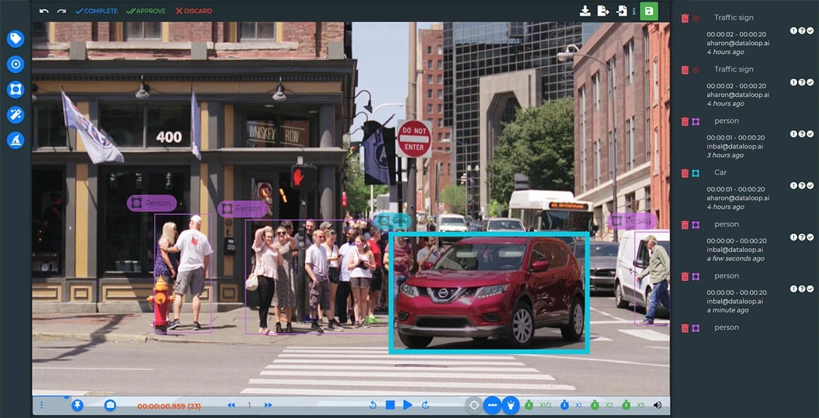This screenshot has height=418, width=819.
Task: Select the magic wand auto-annotation tool
Action: point(15,115)
